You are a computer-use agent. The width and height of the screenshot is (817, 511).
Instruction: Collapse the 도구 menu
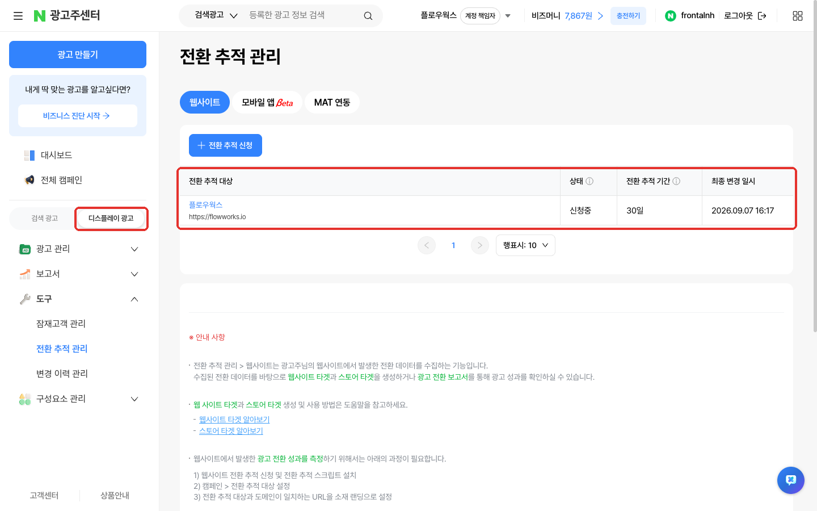pos(134,299)
